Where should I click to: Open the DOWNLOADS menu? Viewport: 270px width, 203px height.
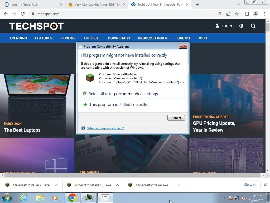point(119,38)
